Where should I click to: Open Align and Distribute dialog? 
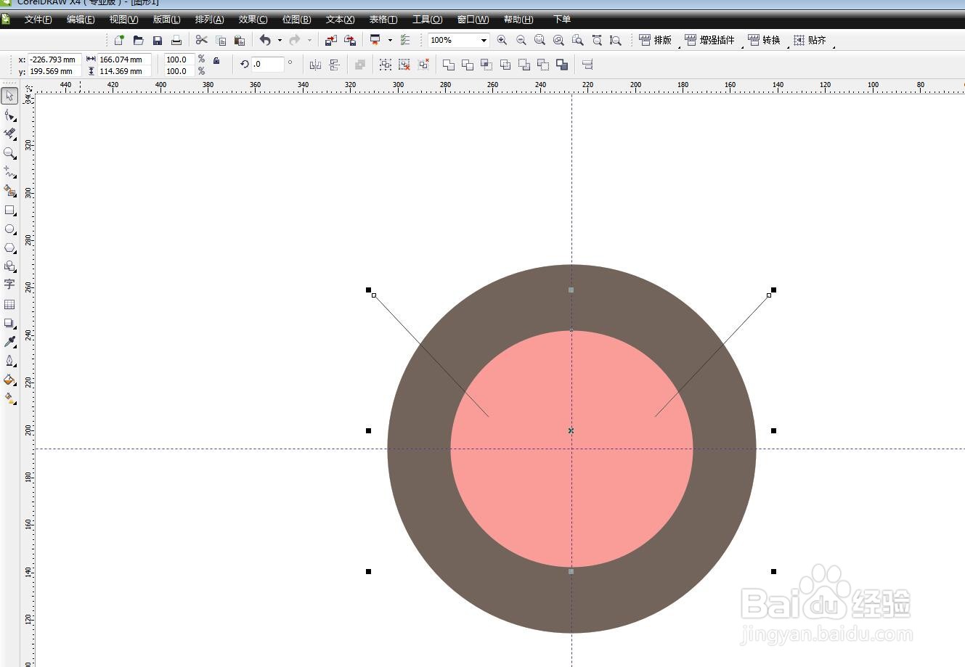587,65
